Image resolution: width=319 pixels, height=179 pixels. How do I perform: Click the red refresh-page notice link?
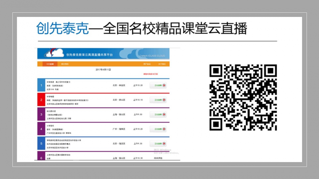150,74
